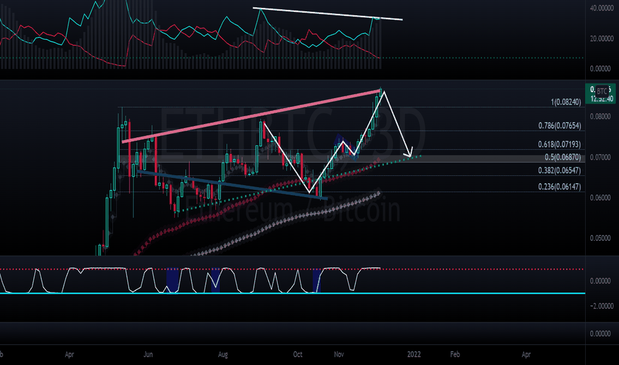Select the 0.786(0.07654) Fibonacci level label

click(559, 126)
